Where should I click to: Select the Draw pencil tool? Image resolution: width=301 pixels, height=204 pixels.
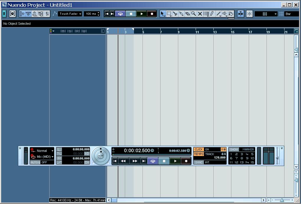coord(212,14)
